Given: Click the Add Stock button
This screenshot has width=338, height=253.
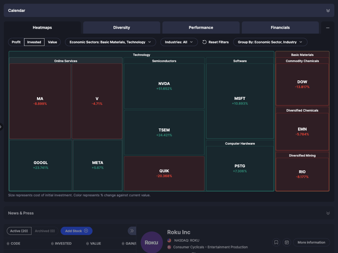Looking at the screenshot, I should pos(77,231).
